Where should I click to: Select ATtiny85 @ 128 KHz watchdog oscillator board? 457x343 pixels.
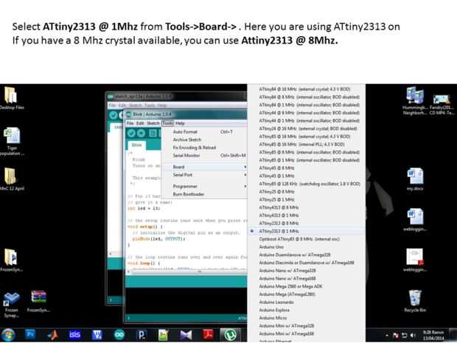306,184
